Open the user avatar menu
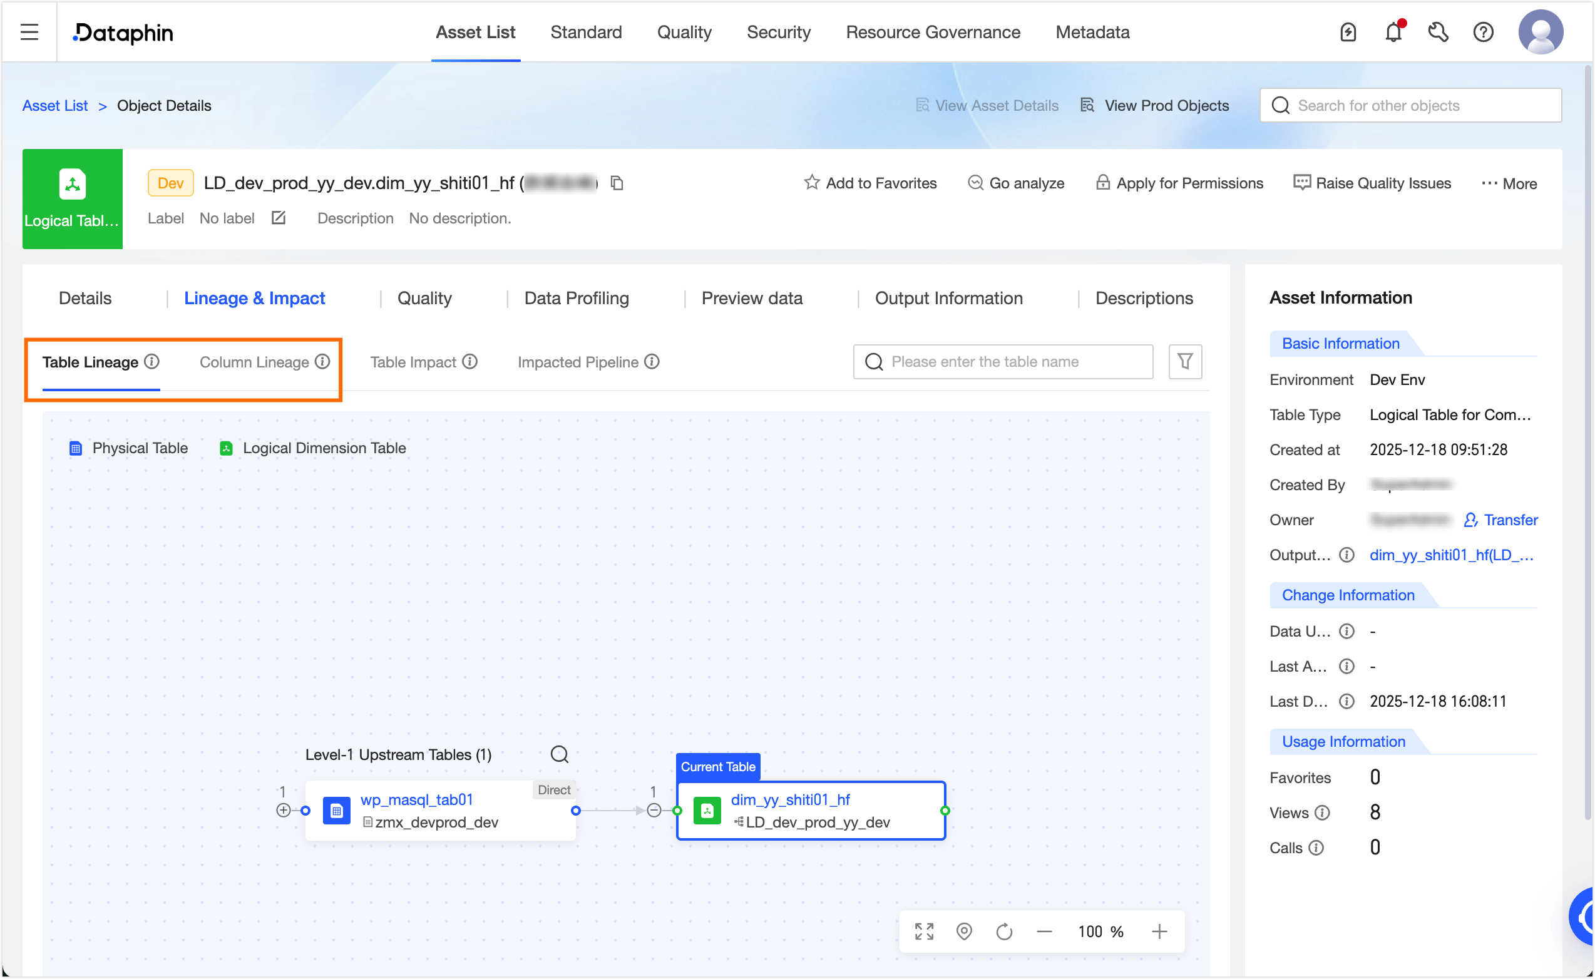Screen dimensions: 1595x979 pos(1541,32)
